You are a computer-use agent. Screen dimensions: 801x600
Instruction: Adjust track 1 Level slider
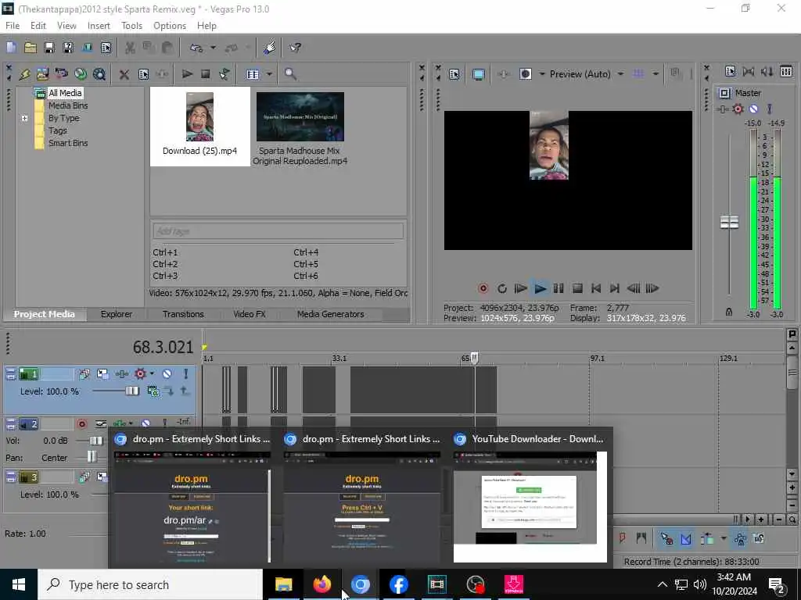131,391
